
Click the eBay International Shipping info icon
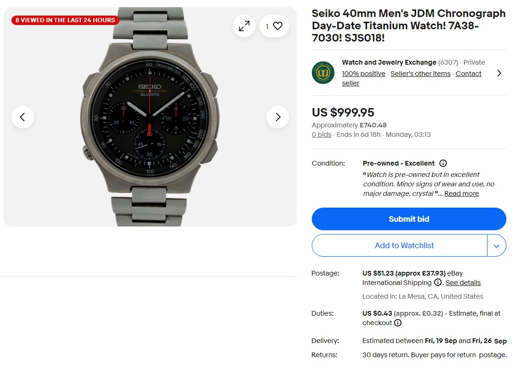pos(437,282)
